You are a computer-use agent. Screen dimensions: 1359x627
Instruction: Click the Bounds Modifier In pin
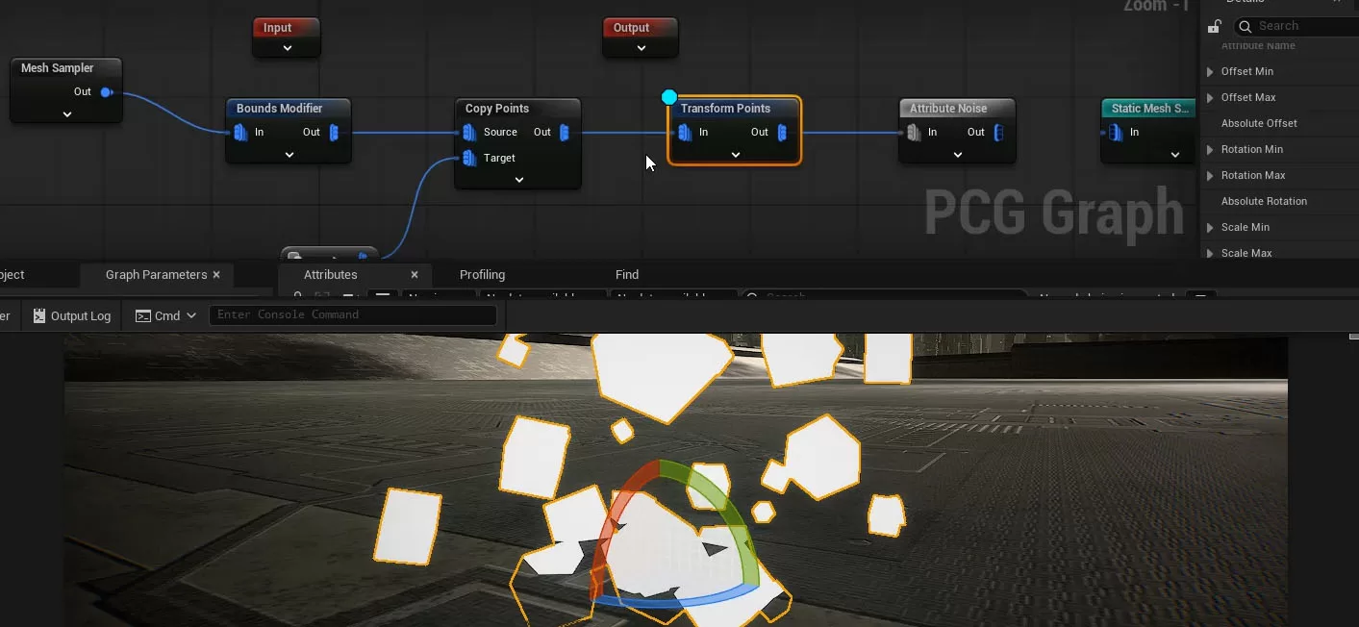coord(240,132)
